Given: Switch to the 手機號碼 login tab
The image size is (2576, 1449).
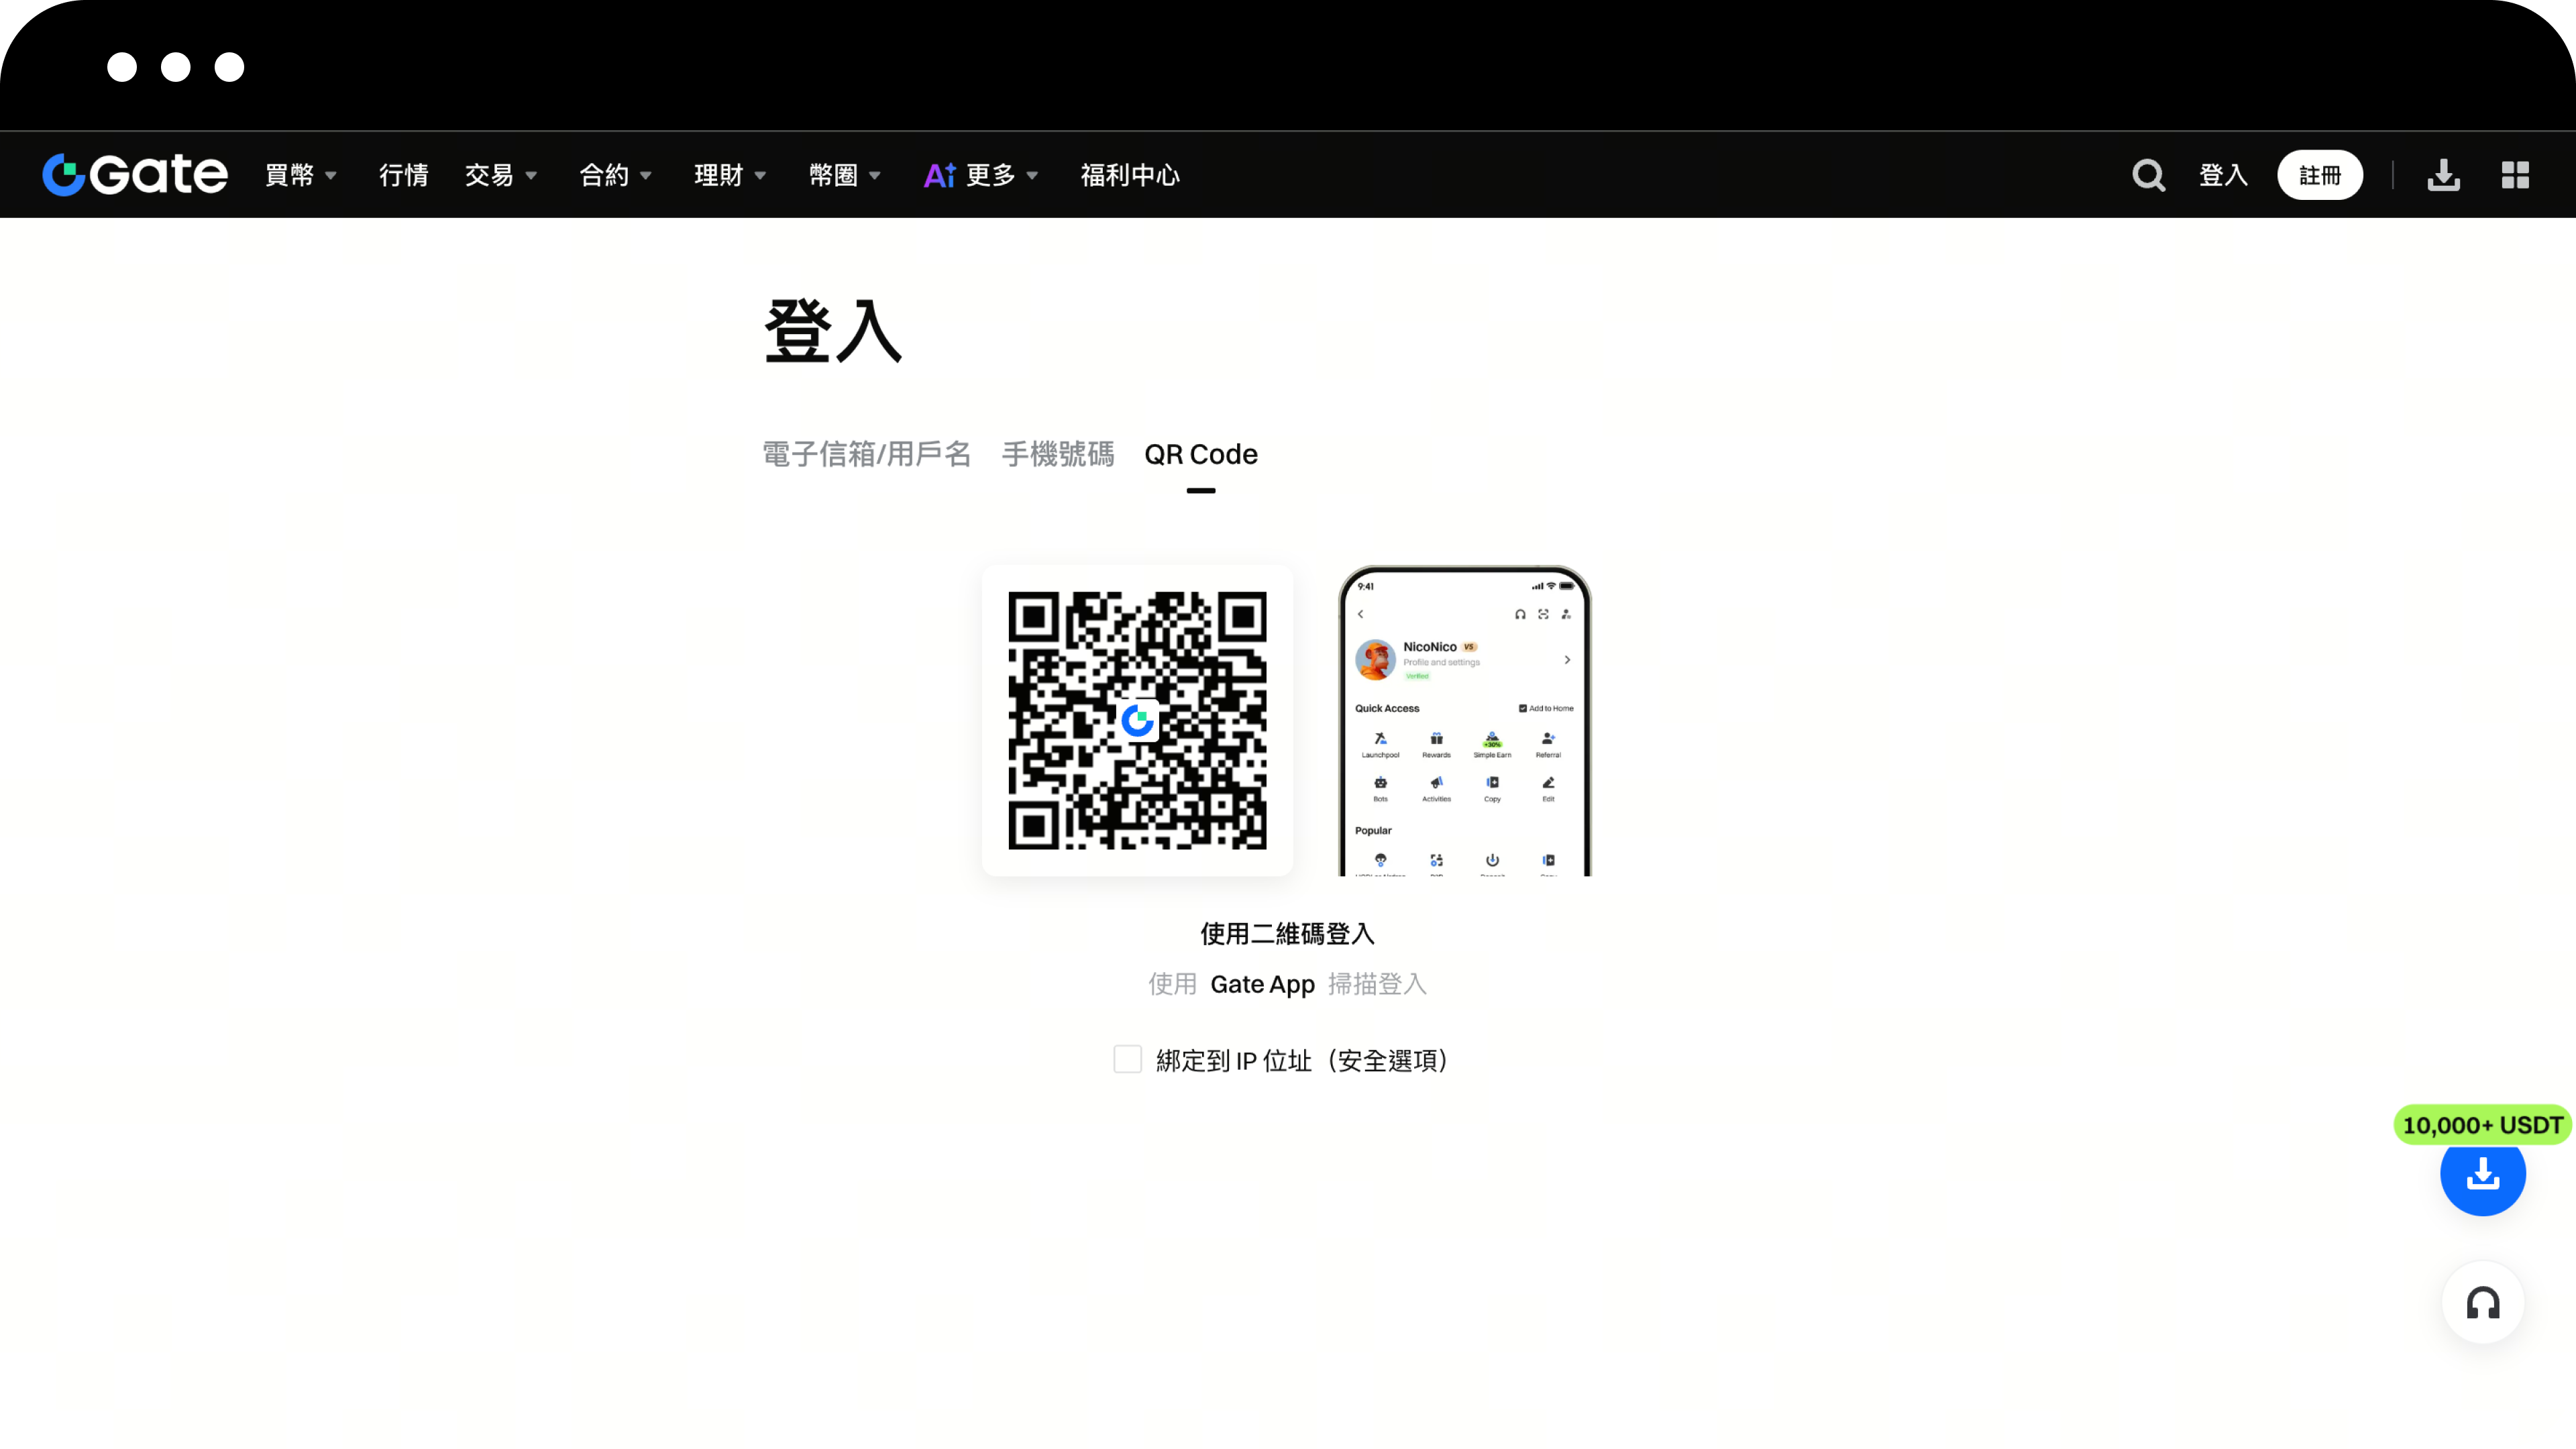Looking at the screenshot, I should 1058,454.
